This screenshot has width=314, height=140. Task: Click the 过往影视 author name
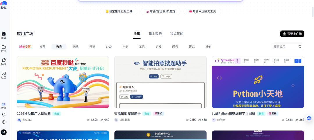point(124,120)
